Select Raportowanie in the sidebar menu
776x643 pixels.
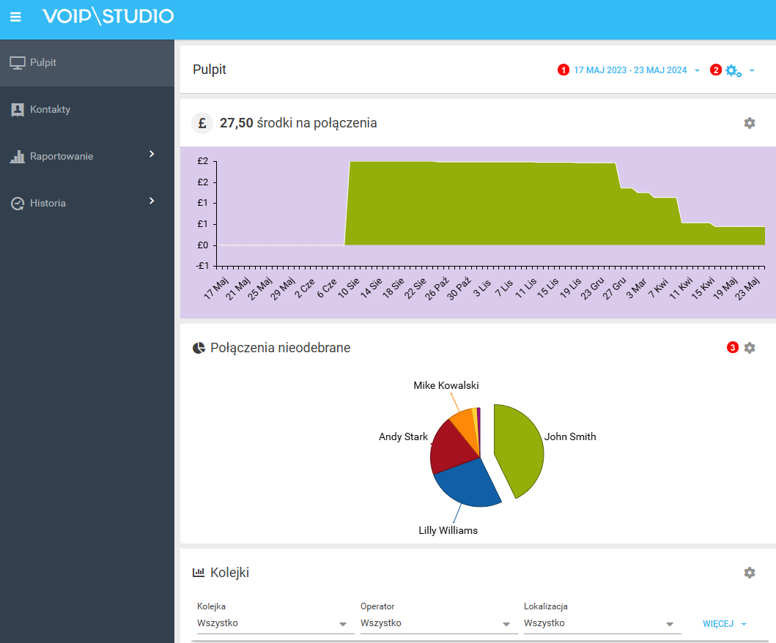pos(62,156)
